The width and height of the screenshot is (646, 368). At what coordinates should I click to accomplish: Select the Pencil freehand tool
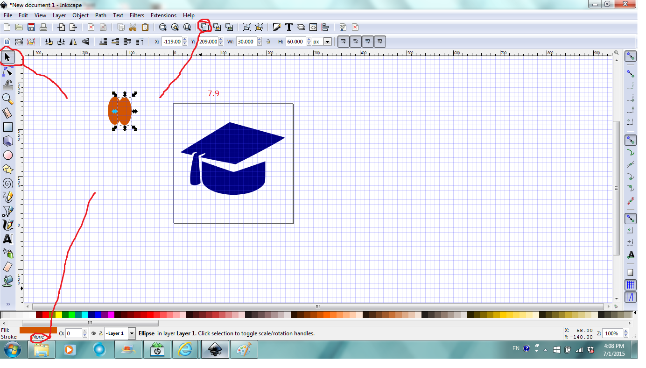point(7,197)
